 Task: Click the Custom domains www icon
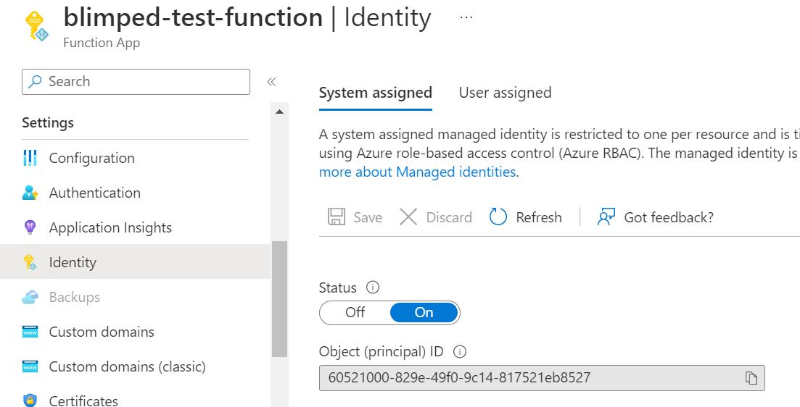(30, 332)
